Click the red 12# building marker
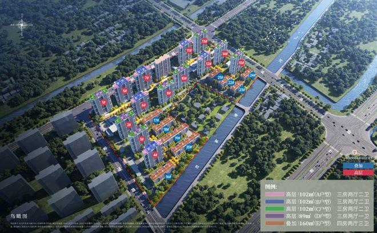Viewport: 377px width, 233px height. [208, 64]
